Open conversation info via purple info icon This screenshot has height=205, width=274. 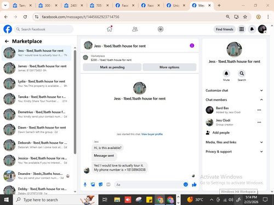click(x=192, y=45)
